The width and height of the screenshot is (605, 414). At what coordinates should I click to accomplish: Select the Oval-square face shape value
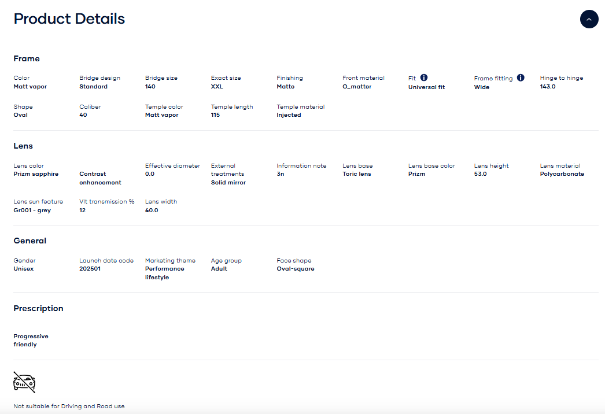point(295,269)
